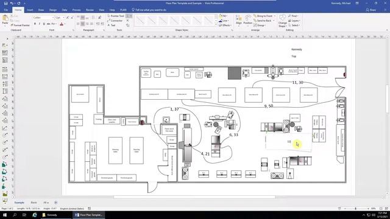Click the red font color swatch
This screenshot has width=390, height=219.
coord(62,24)
